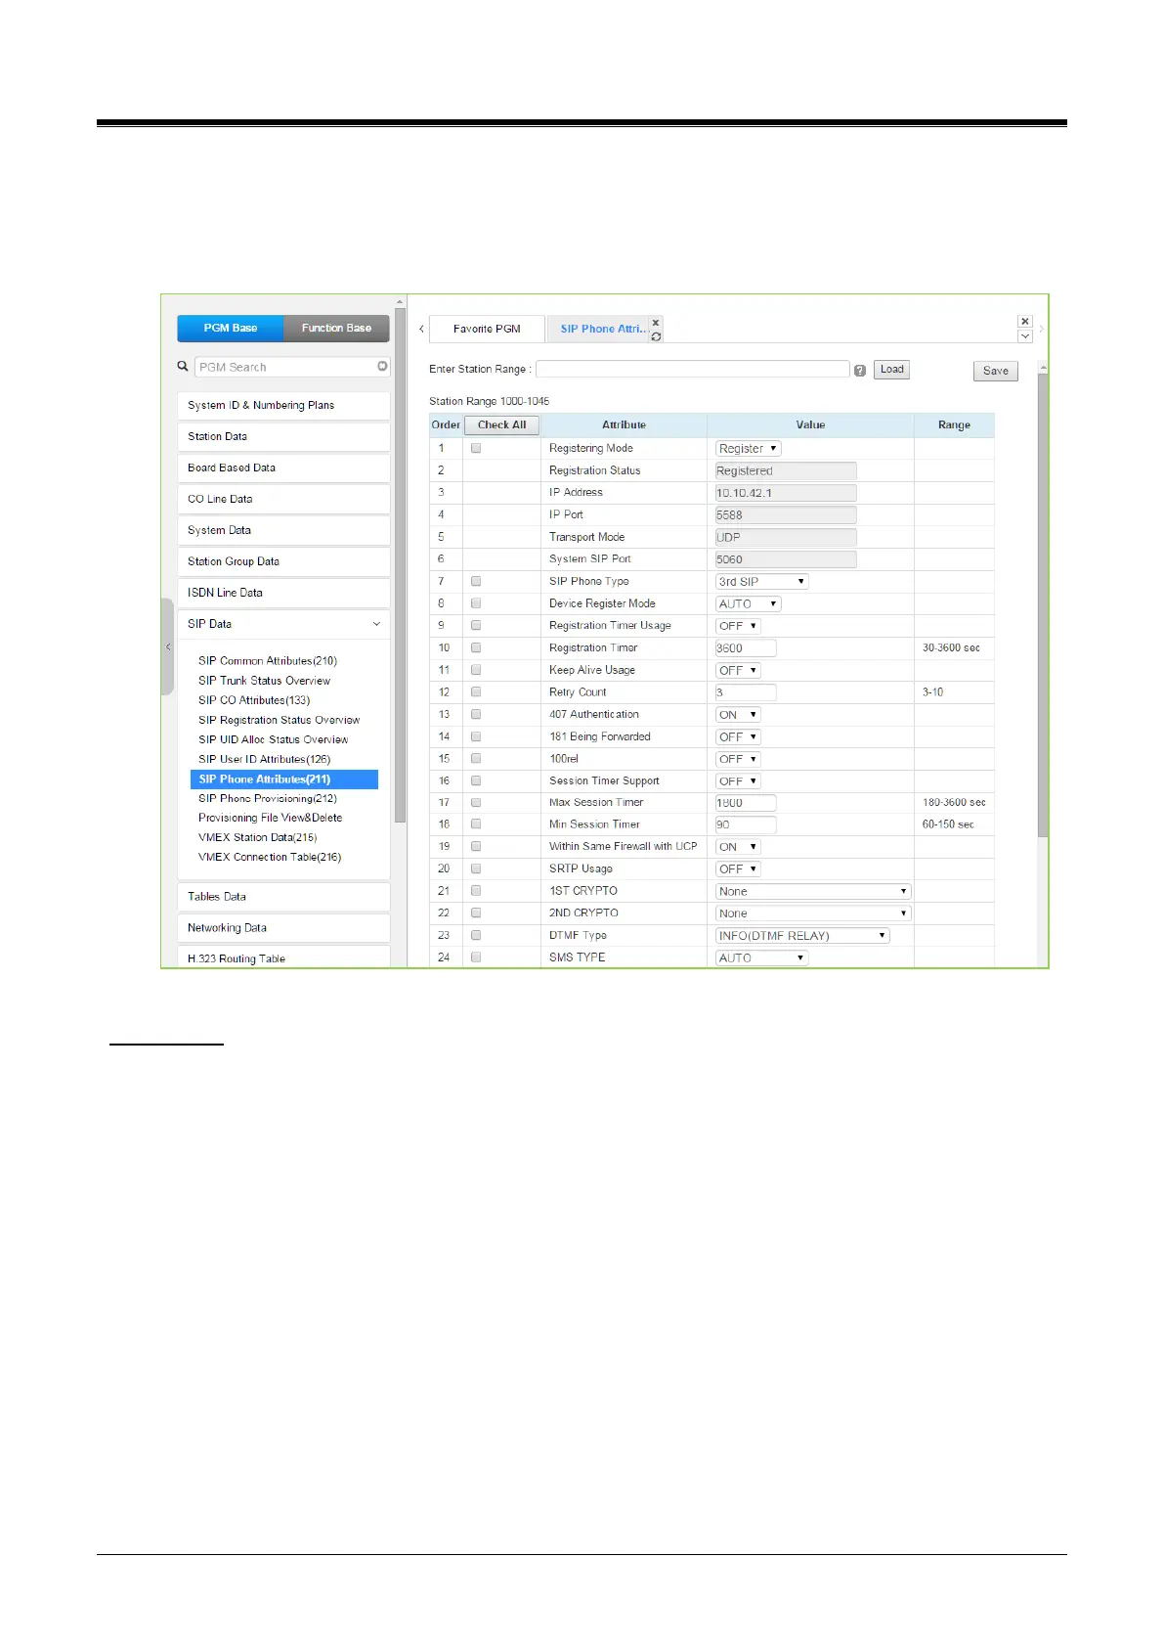The height and width of the screenshot is (1647, 1164).
Task: Click the Load button
Action: click(891, 370)
